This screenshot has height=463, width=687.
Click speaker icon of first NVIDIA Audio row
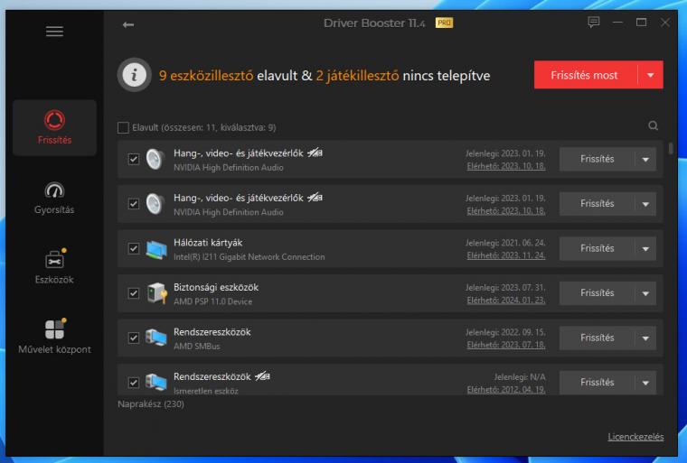click(155, 159)
